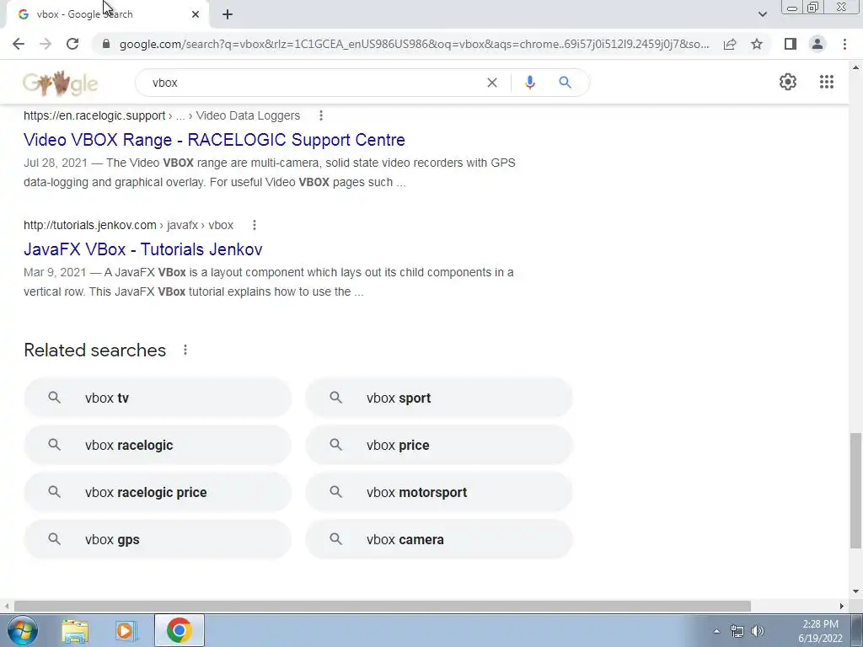Start a voice search with the microphone
The image size is (863, 647).
530,83
